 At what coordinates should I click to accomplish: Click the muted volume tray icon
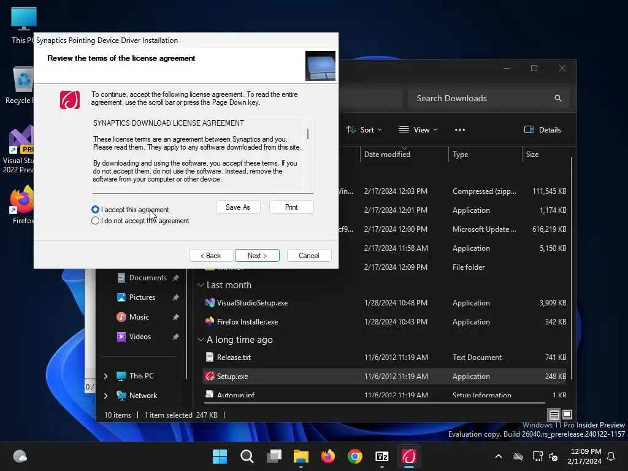coord(554,456)
